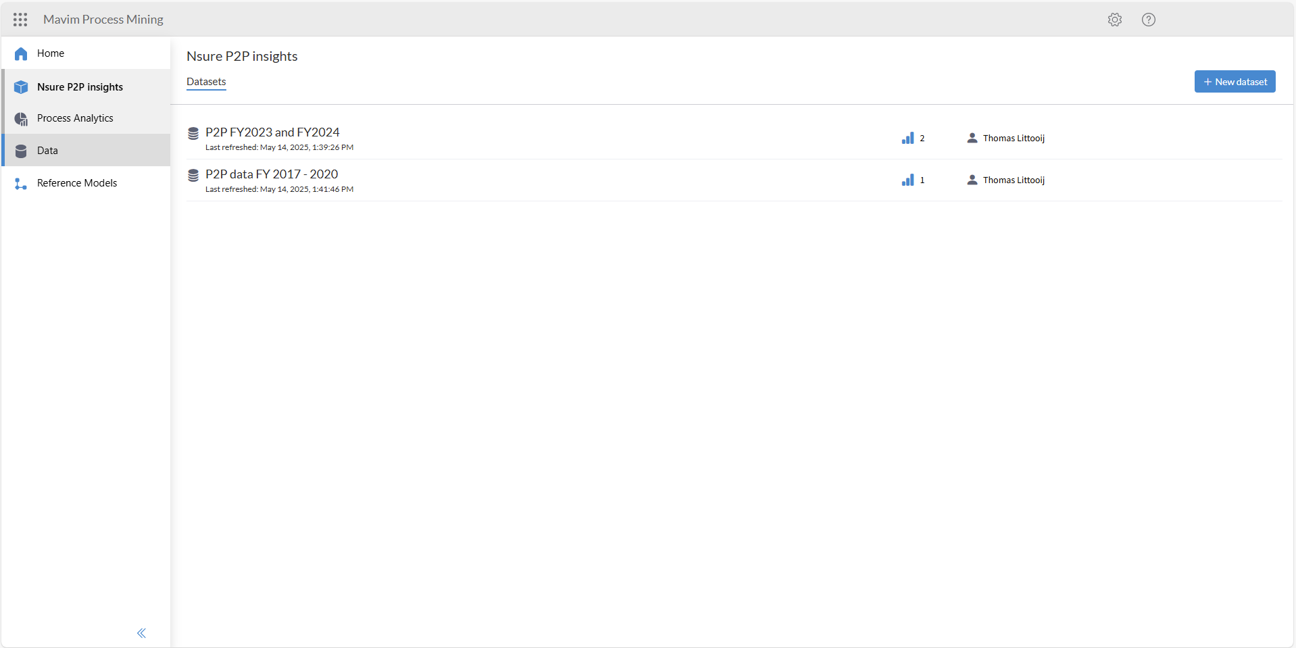Switch to the Datasets tab
The image size is (1296, 648).
point(206,82)
